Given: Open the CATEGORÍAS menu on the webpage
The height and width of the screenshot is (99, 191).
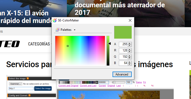Looking at the screenshot, I should [x=39, y=44].
